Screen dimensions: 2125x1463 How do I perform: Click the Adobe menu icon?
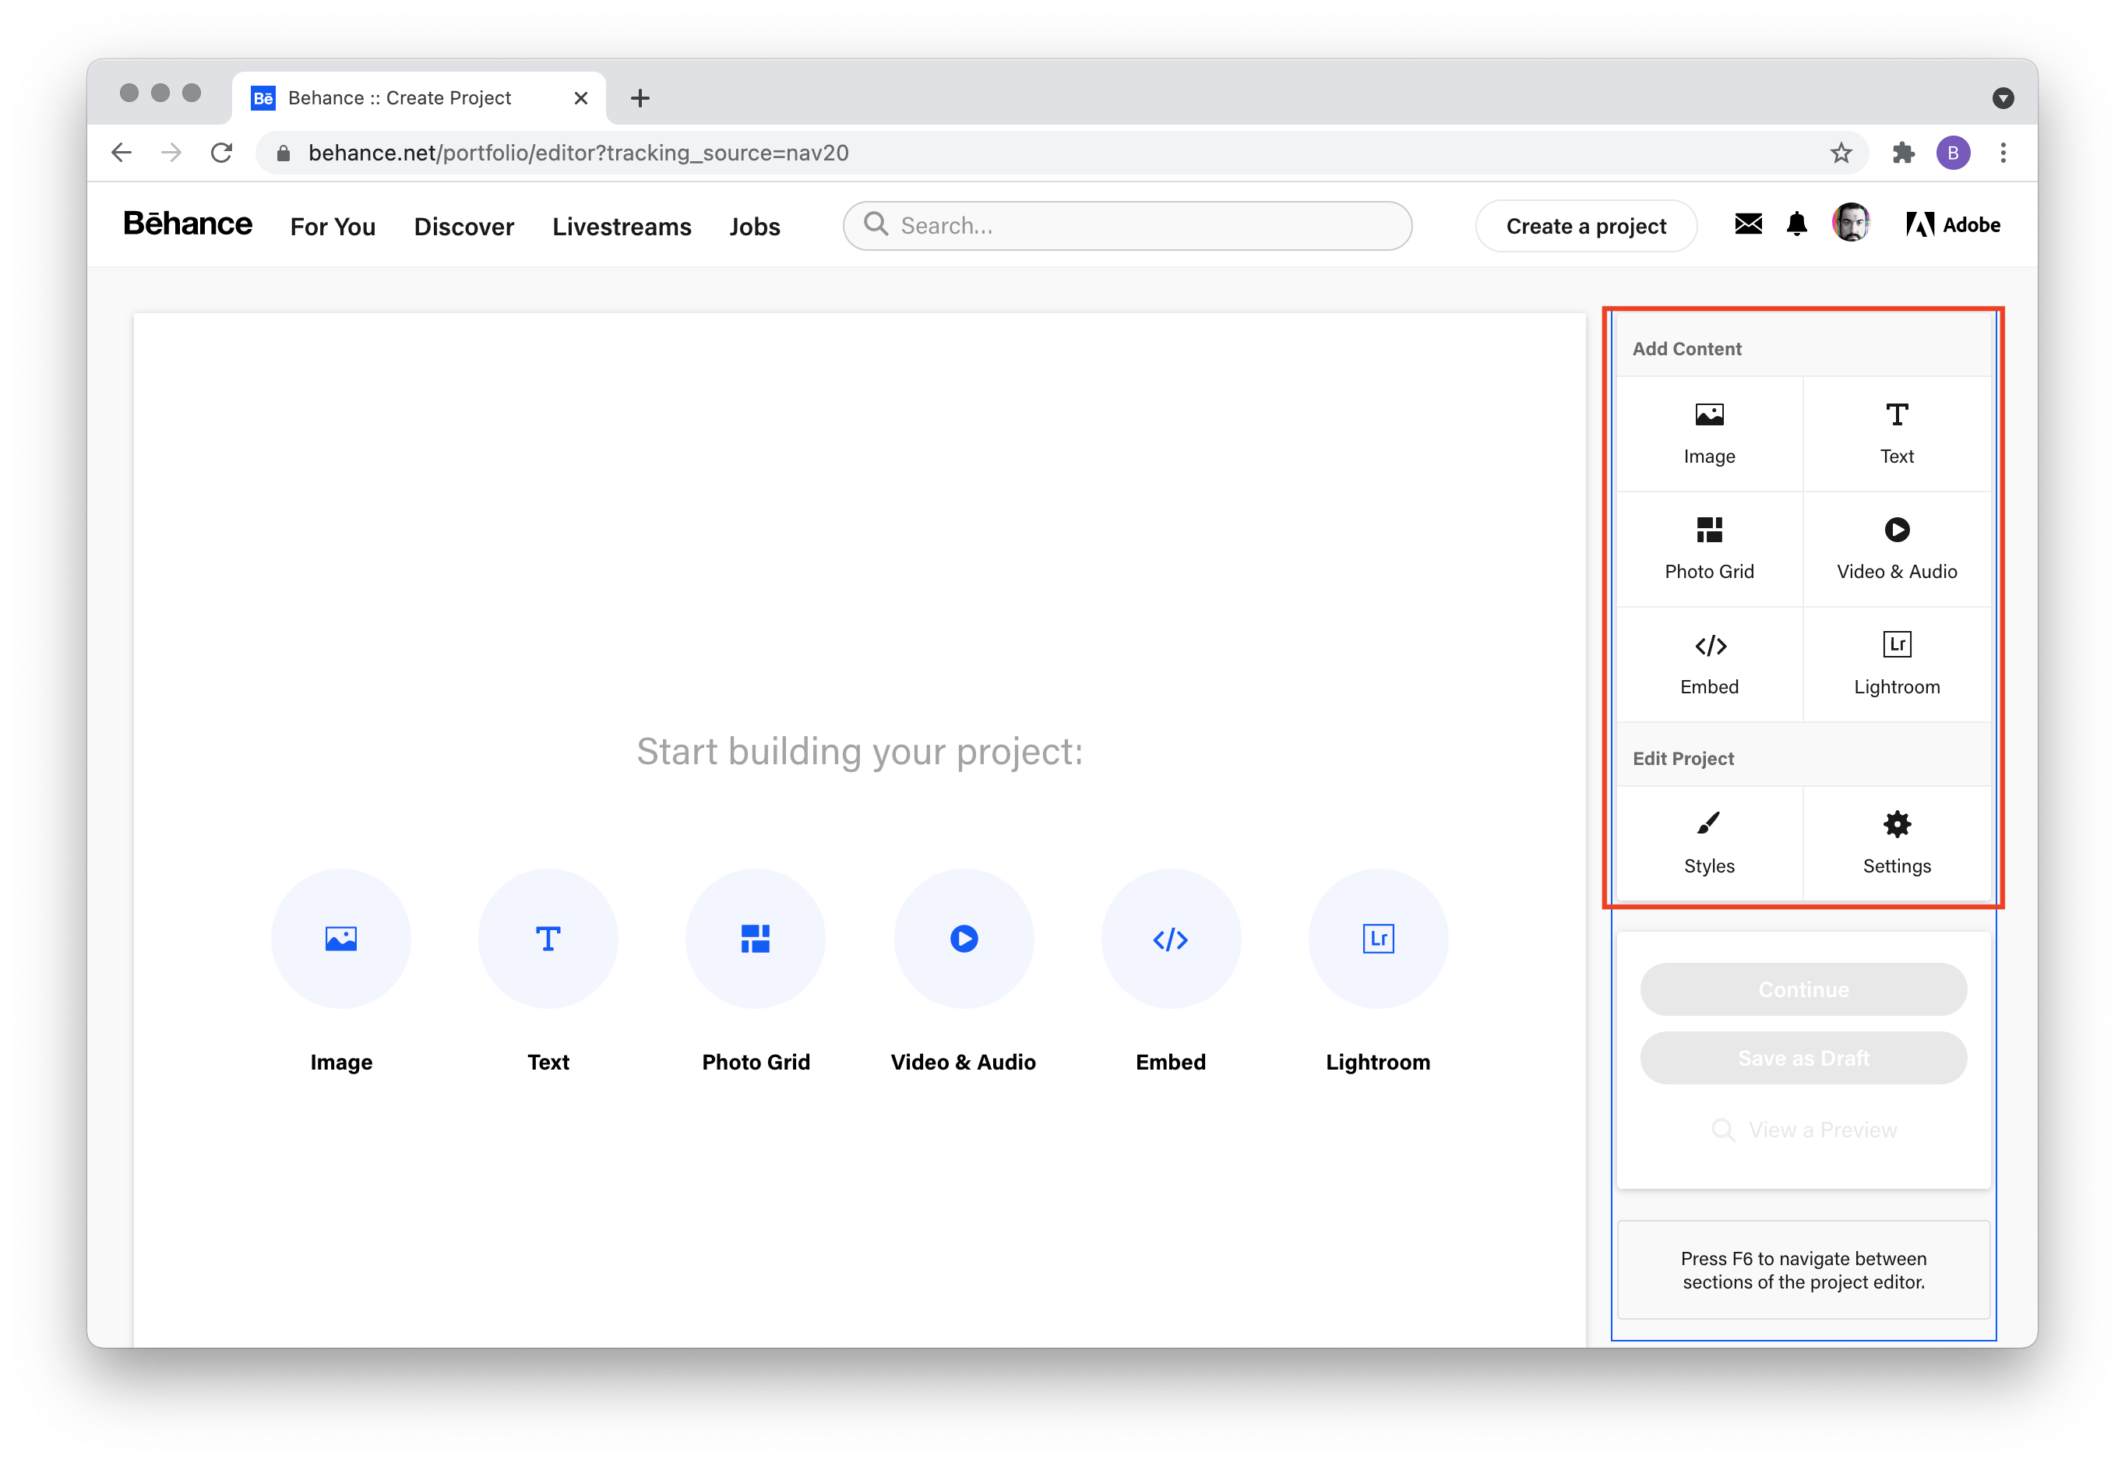[1951, 224]
